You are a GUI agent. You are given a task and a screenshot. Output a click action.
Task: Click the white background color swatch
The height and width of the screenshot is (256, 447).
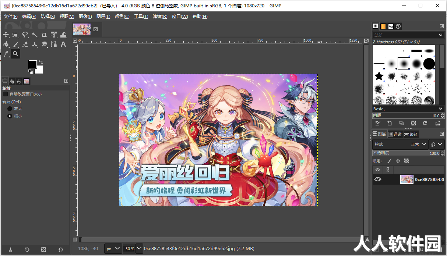tap(40, 71)
